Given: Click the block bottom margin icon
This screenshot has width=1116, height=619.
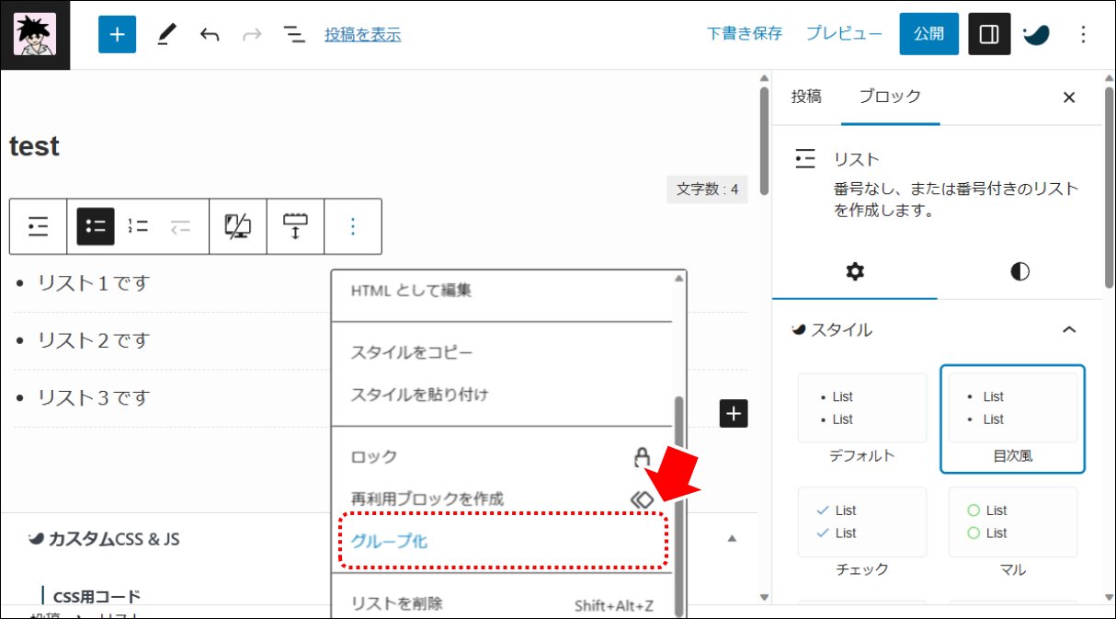Looking at the screenshot, I should coord(295,226).
